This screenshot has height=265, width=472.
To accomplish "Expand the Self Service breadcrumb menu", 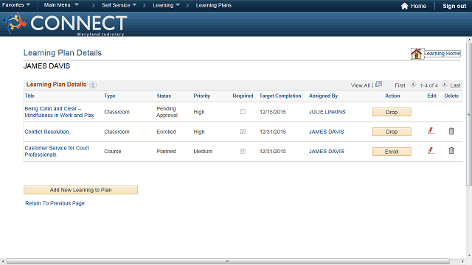I will (119, 5).
